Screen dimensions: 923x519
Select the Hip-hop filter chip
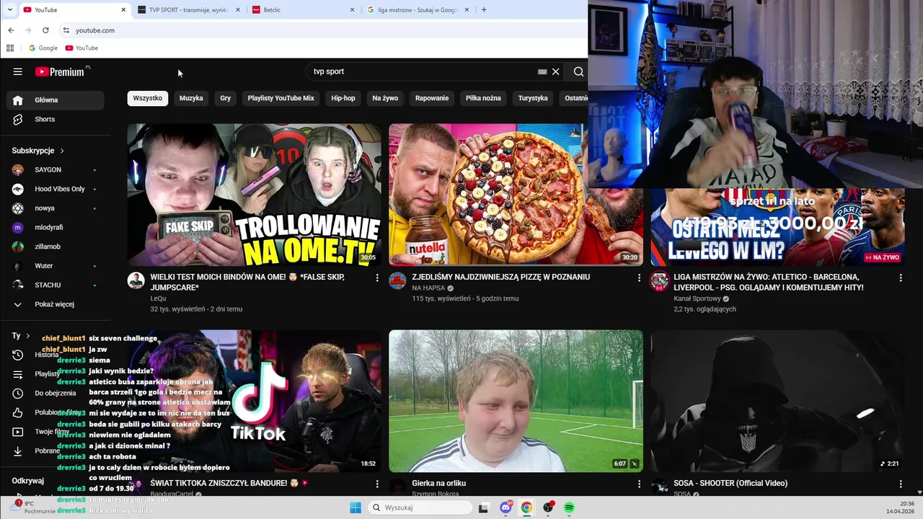343,98
